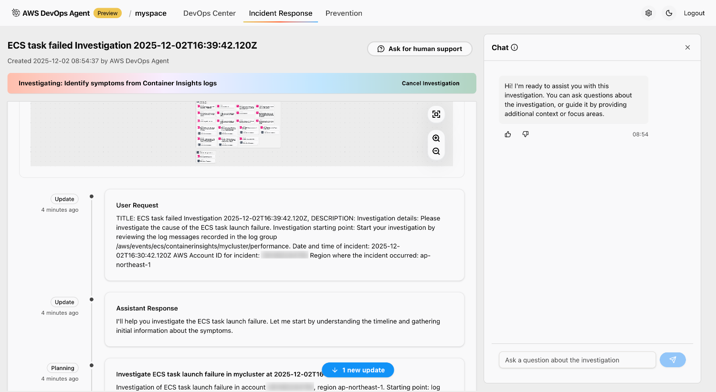Fit the investigation graph to view
Screen dimensions: 716x392
436,114
